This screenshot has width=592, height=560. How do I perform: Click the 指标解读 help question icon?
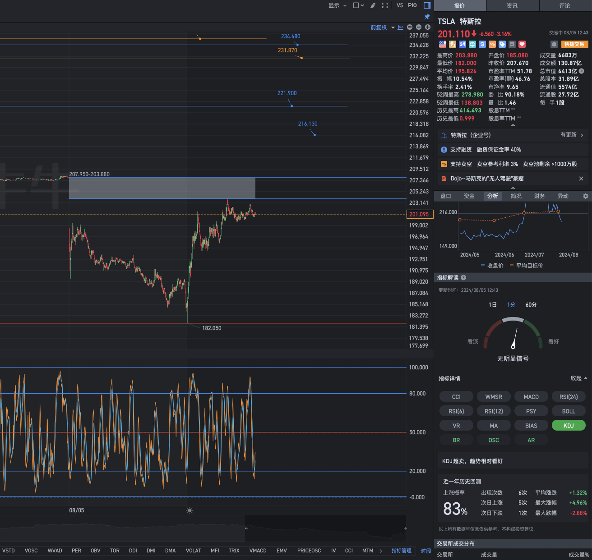(x=463, y=278)
